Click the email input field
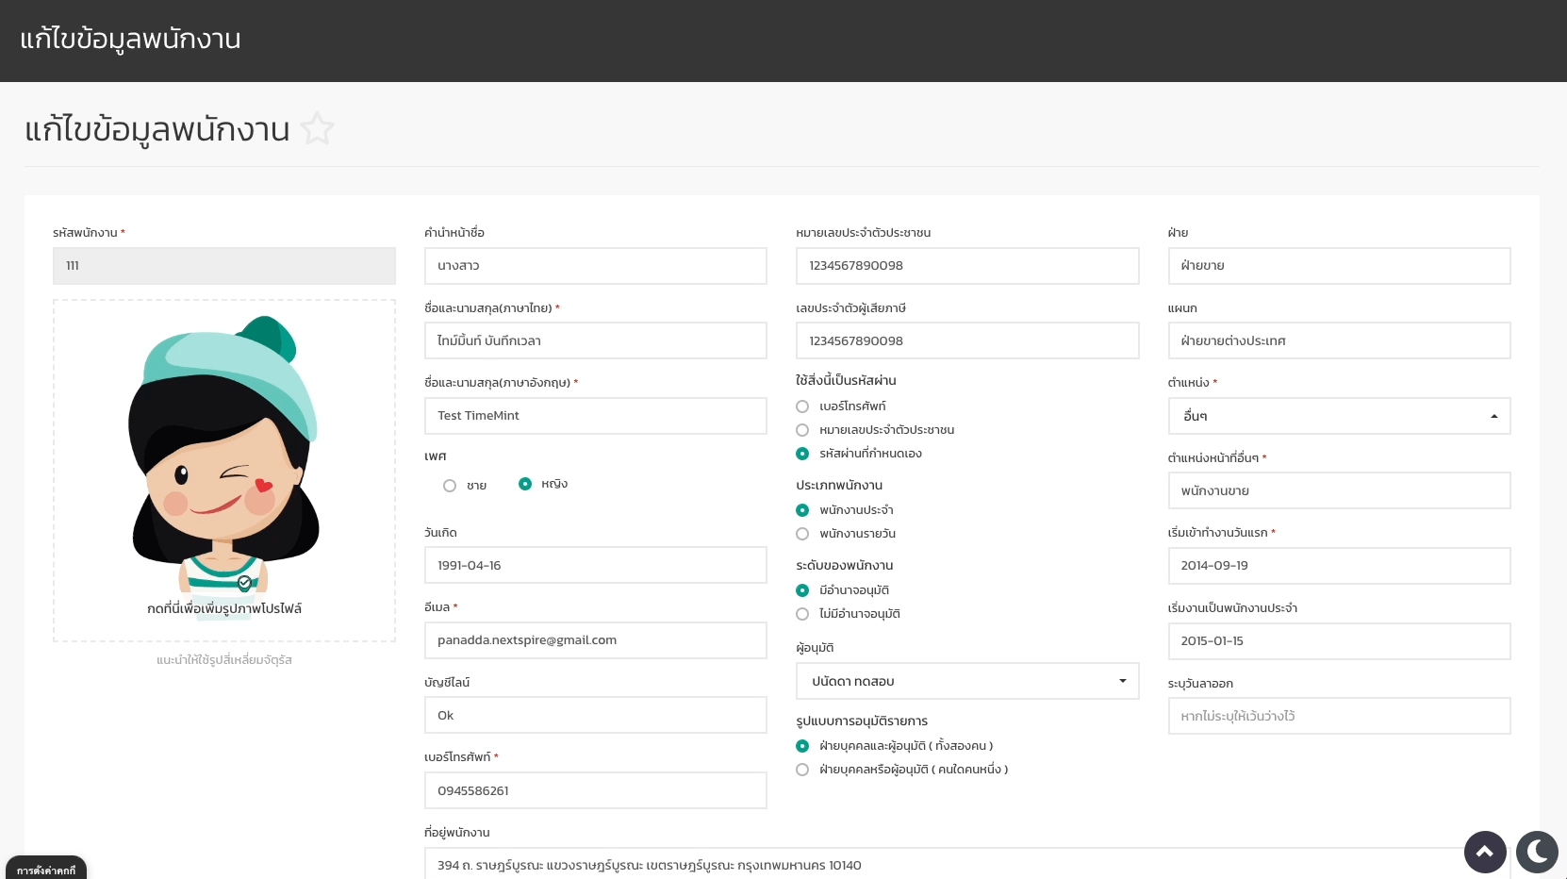 click(x=595, y=640)
